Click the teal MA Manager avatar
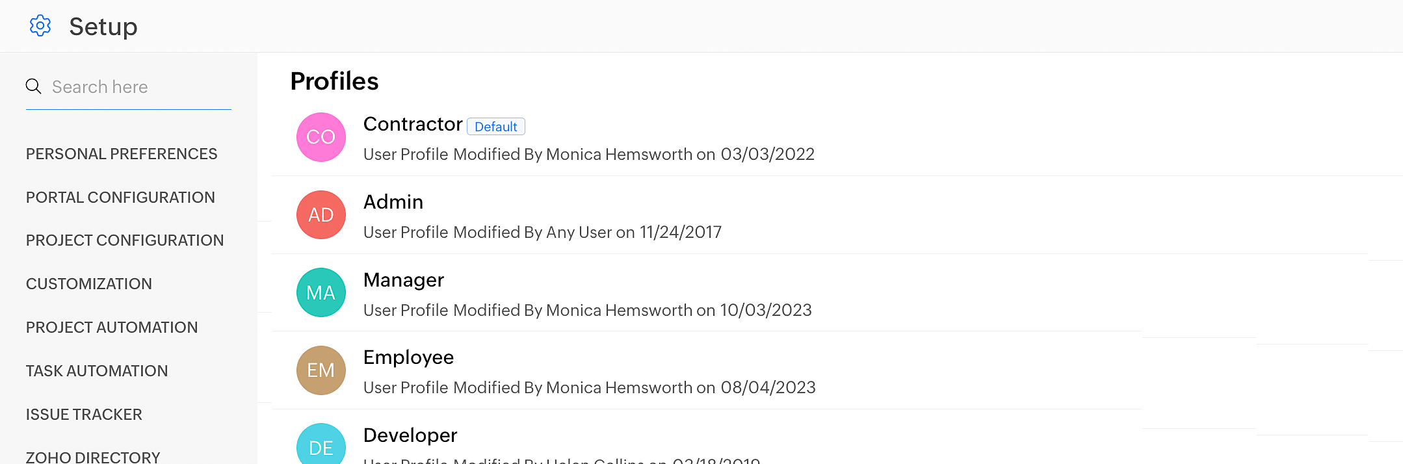Image resolution: width=1403 pixels, height=464 pixels. pos(321,292)
